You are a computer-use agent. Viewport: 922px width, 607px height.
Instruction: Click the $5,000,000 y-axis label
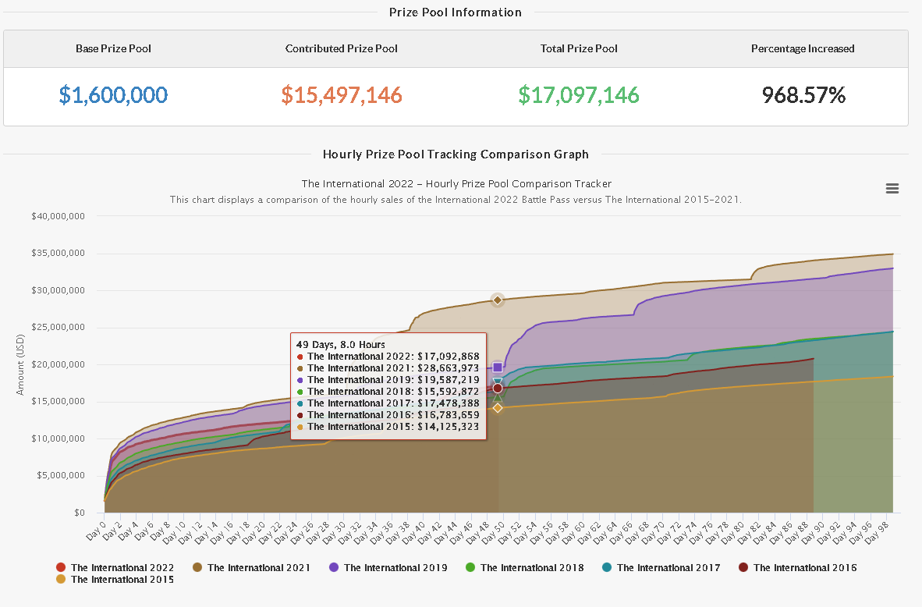(x=61, y=475)
